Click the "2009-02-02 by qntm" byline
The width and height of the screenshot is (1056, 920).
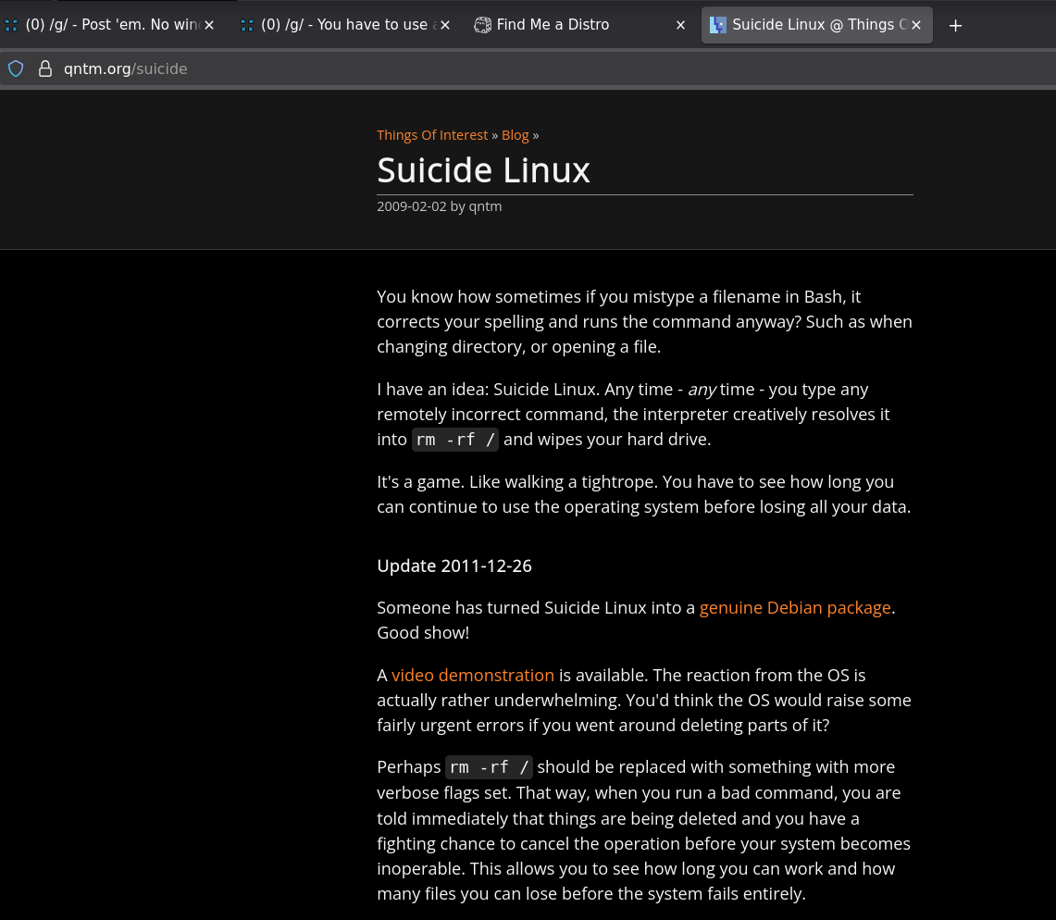(x=439, y=206)
